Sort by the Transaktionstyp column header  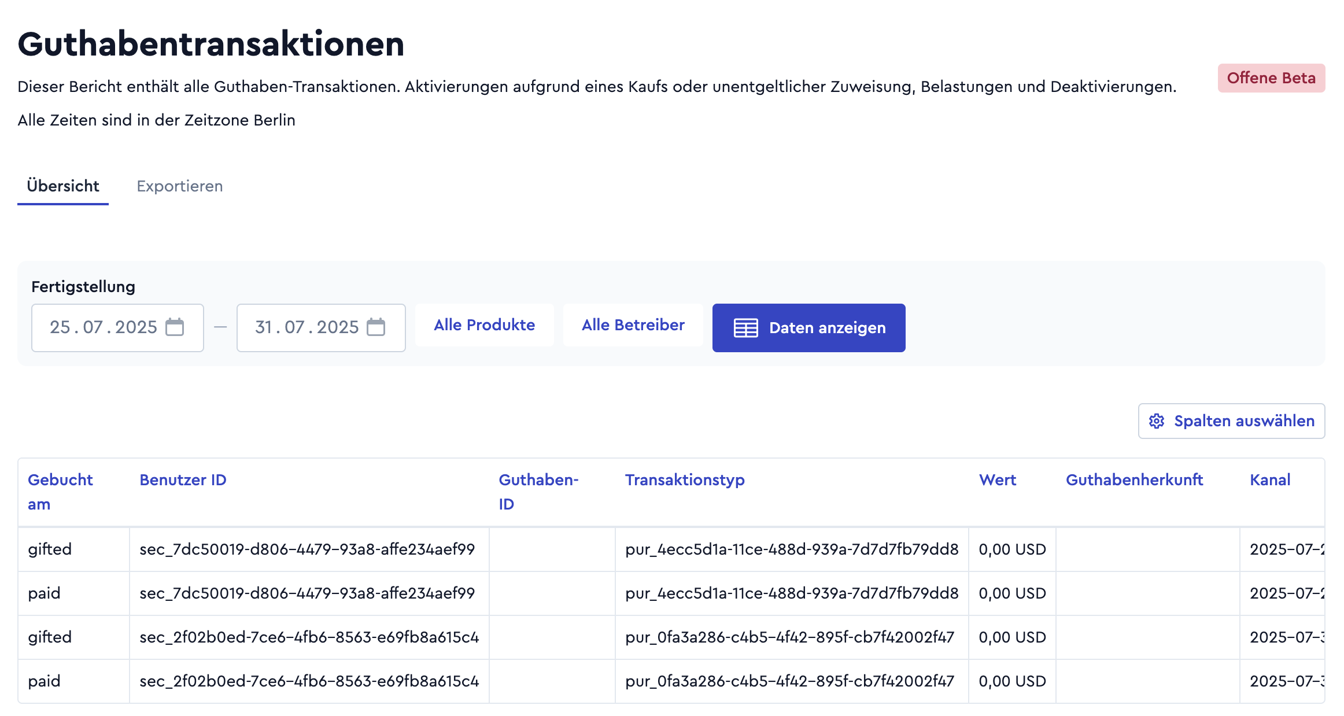tap(685, 480)
